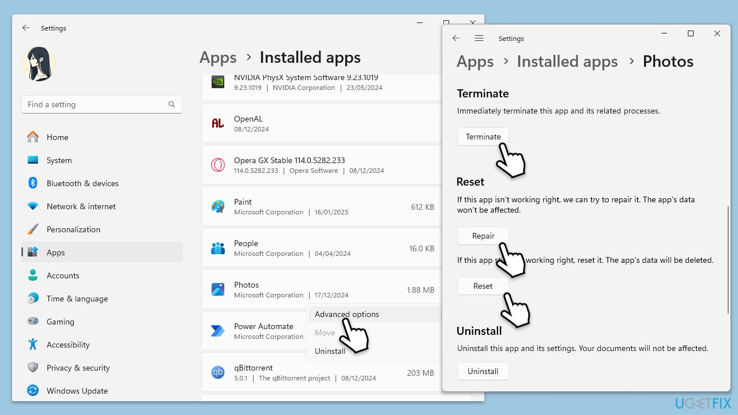
Task: Open Accounts settings
Action: point(102,276)
